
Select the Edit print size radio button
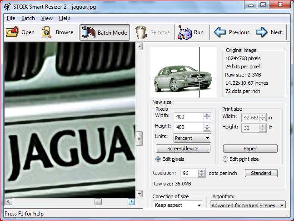click(x=225, y=159)
